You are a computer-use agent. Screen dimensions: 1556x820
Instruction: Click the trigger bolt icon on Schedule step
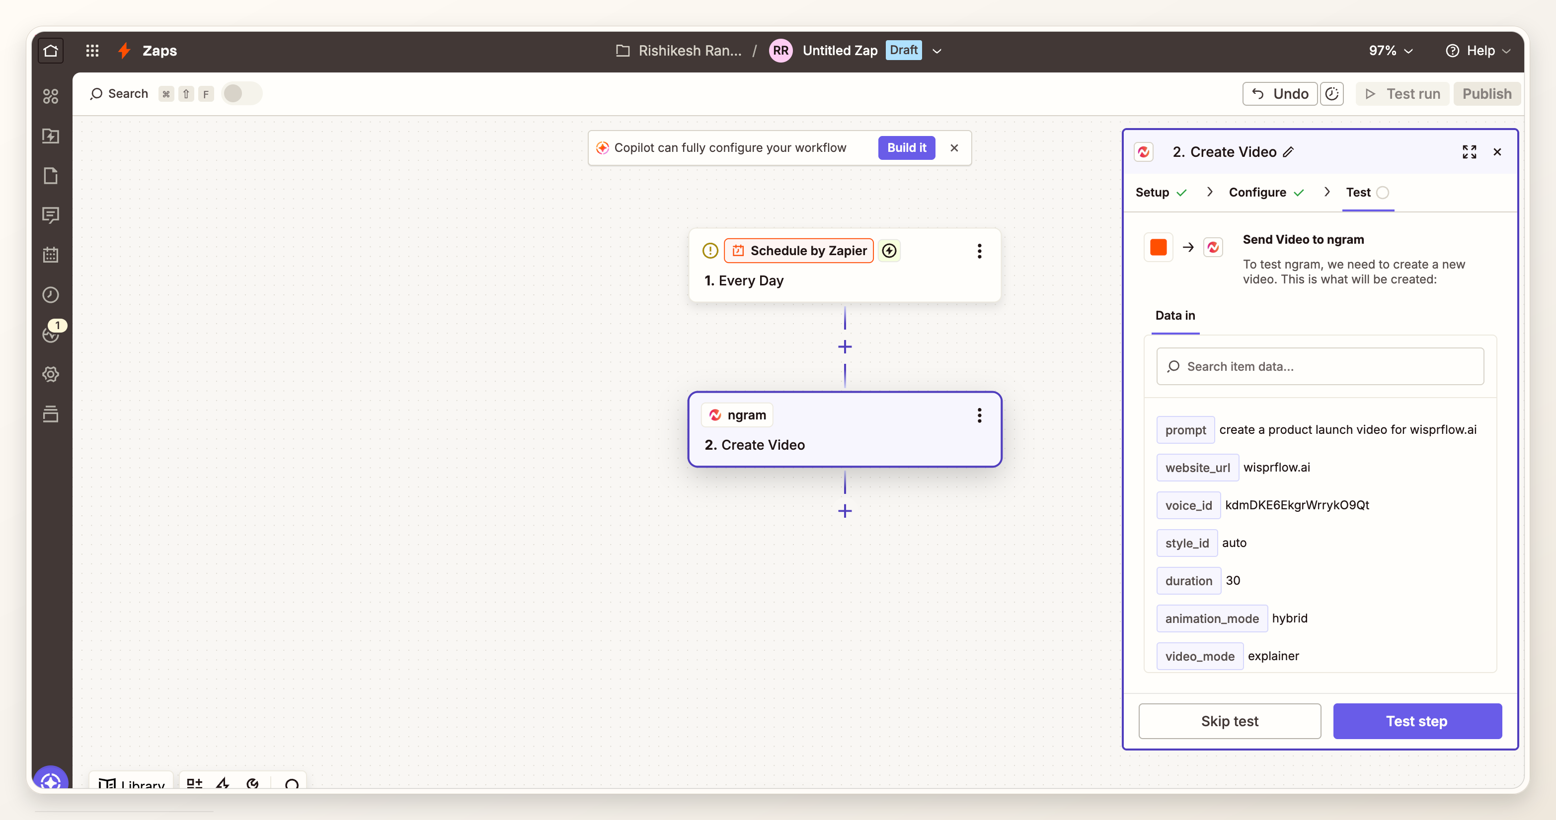(x=889, y=250)
